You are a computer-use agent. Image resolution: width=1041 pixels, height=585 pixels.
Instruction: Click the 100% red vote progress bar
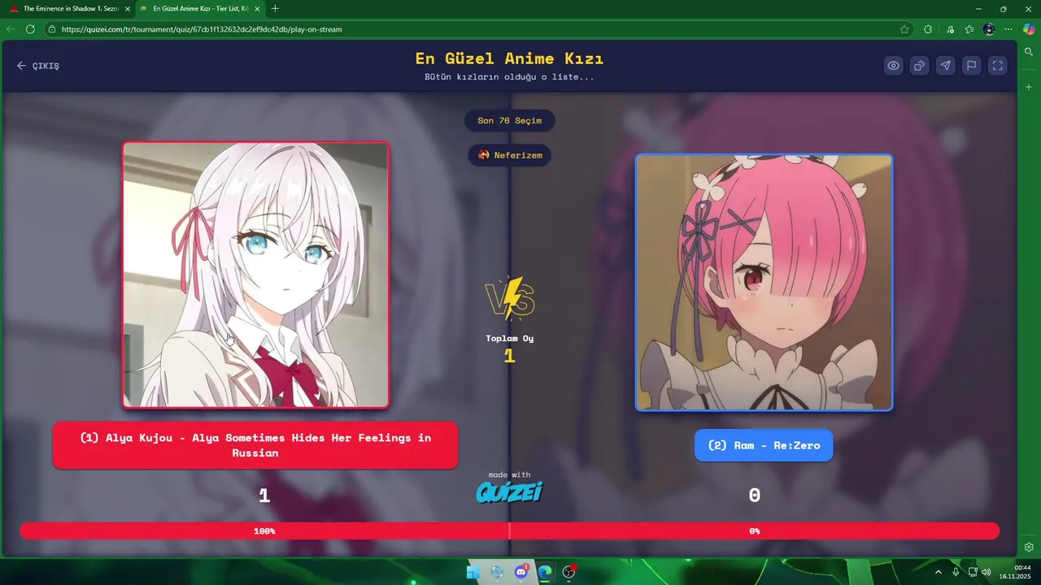[264, 531]
